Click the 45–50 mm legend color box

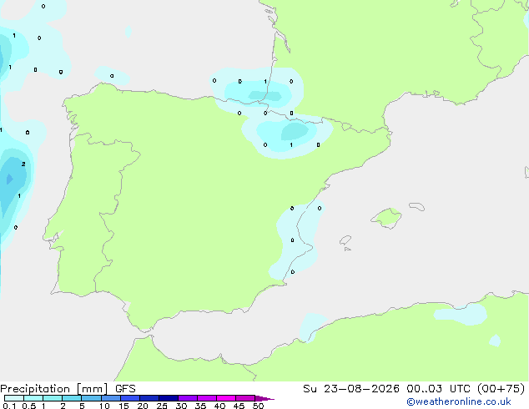point(245,398)
